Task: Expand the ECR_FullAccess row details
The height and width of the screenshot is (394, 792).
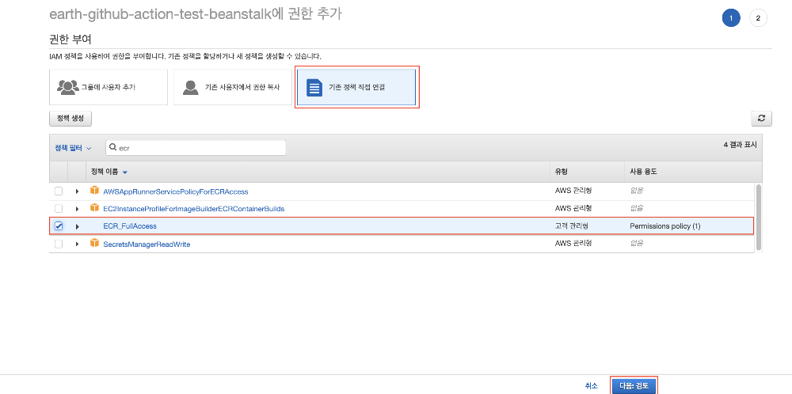Action: click(78, 226)
